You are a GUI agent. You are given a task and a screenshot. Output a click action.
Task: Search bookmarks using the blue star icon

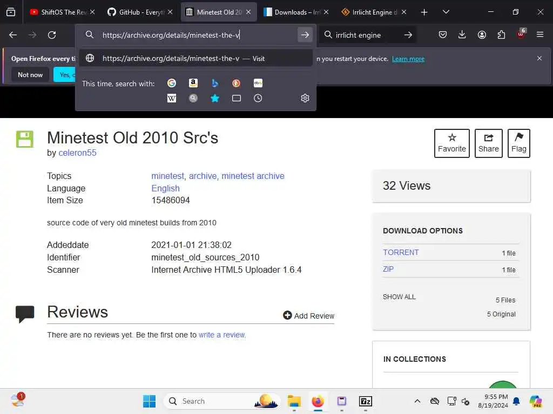click(215, 98)
